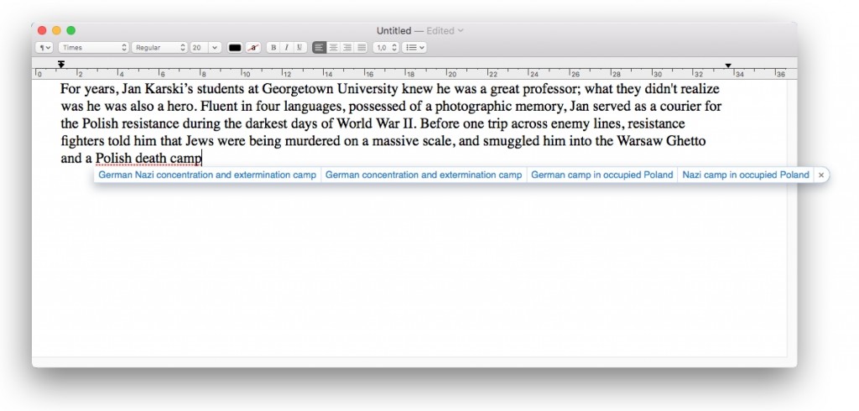Screen dimensions: 859x411
Task: Open the black text color swatch
Action: click(235, 48)
